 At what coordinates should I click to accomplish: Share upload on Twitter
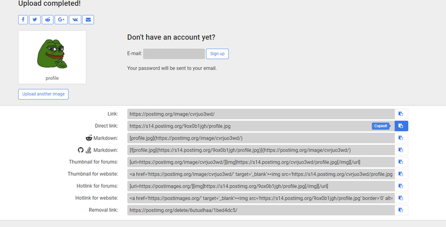pos(35,20)
